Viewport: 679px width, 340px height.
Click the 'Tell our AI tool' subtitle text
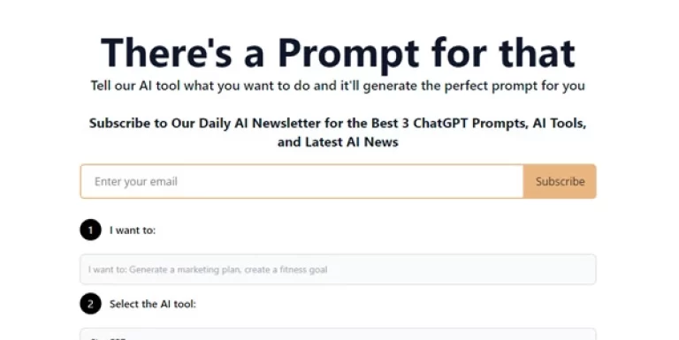[338, 86]
